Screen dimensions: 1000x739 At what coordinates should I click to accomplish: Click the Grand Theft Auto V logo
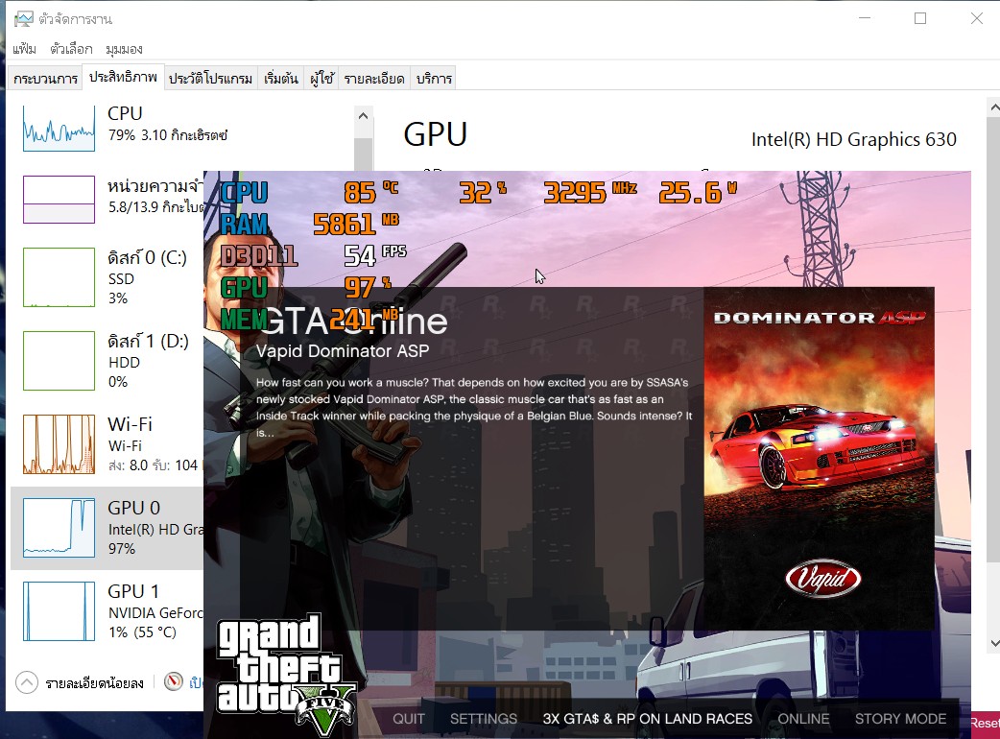point(287,674)
